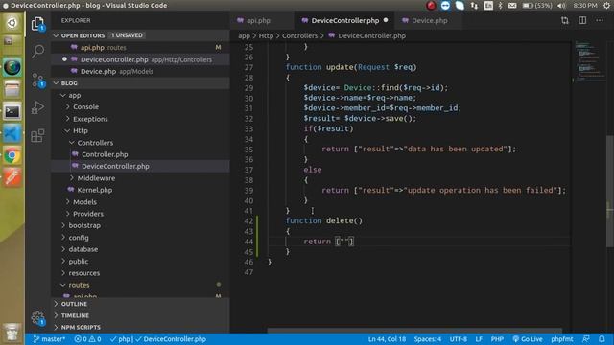The height and width of the screenshot is (345, 614).
Task: Open Manage gear in activity bar
Action: click(x=38, y=318)
